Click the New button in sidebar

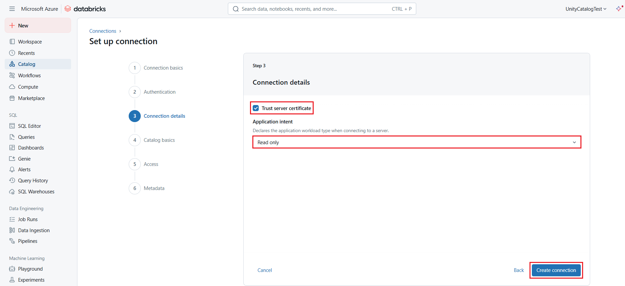click(38, 26)
